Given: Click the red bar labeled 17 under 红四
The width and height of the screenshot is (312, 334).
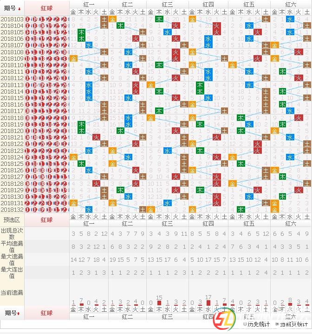Looking at the screenshot, I should (208, 303).
